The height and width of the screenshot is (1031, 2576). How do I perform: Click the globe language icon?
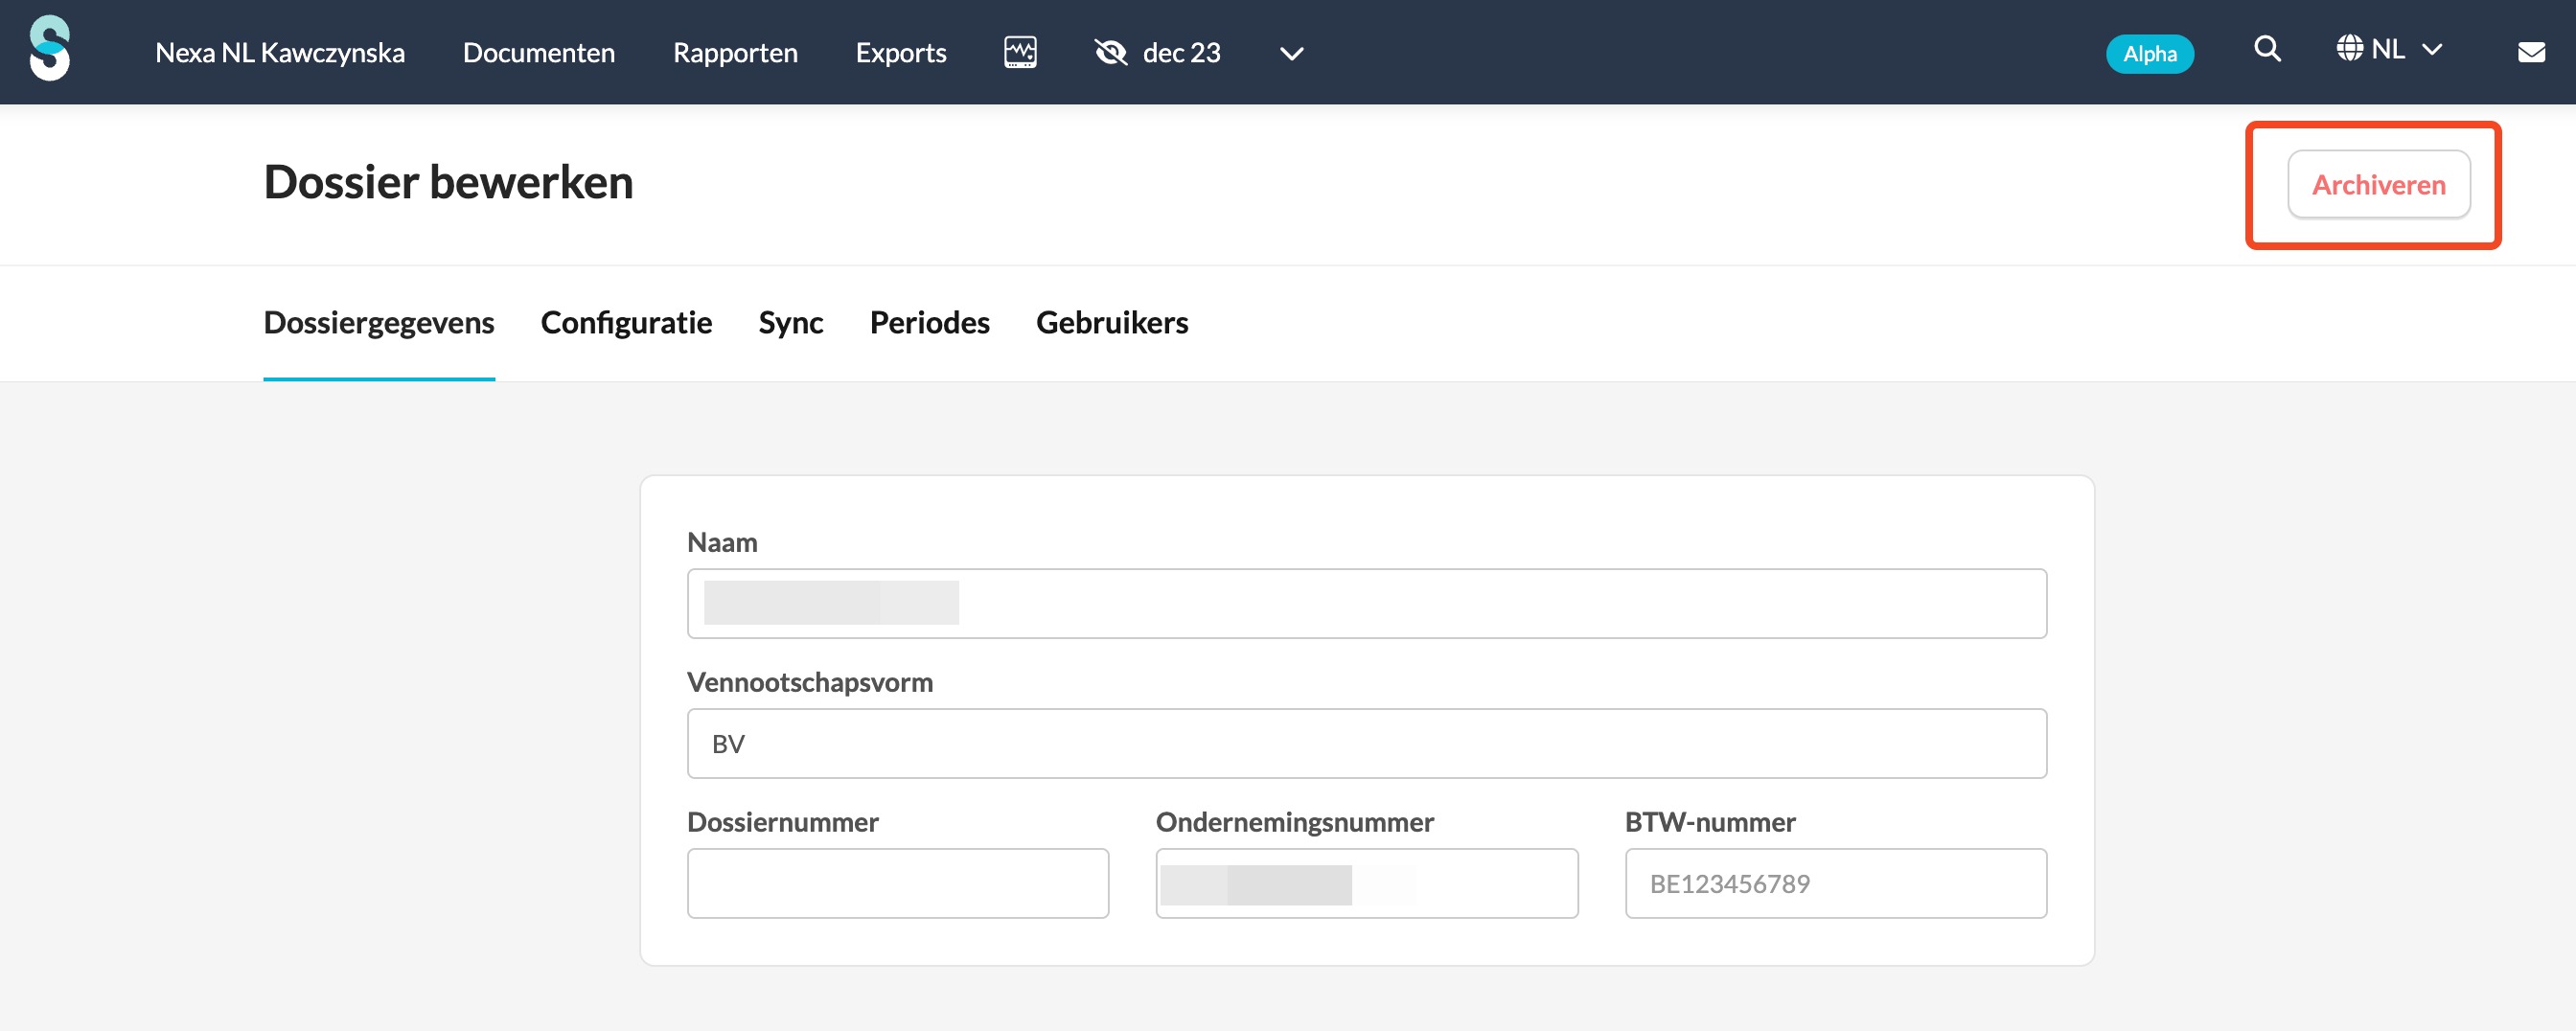click(2349, 48)
